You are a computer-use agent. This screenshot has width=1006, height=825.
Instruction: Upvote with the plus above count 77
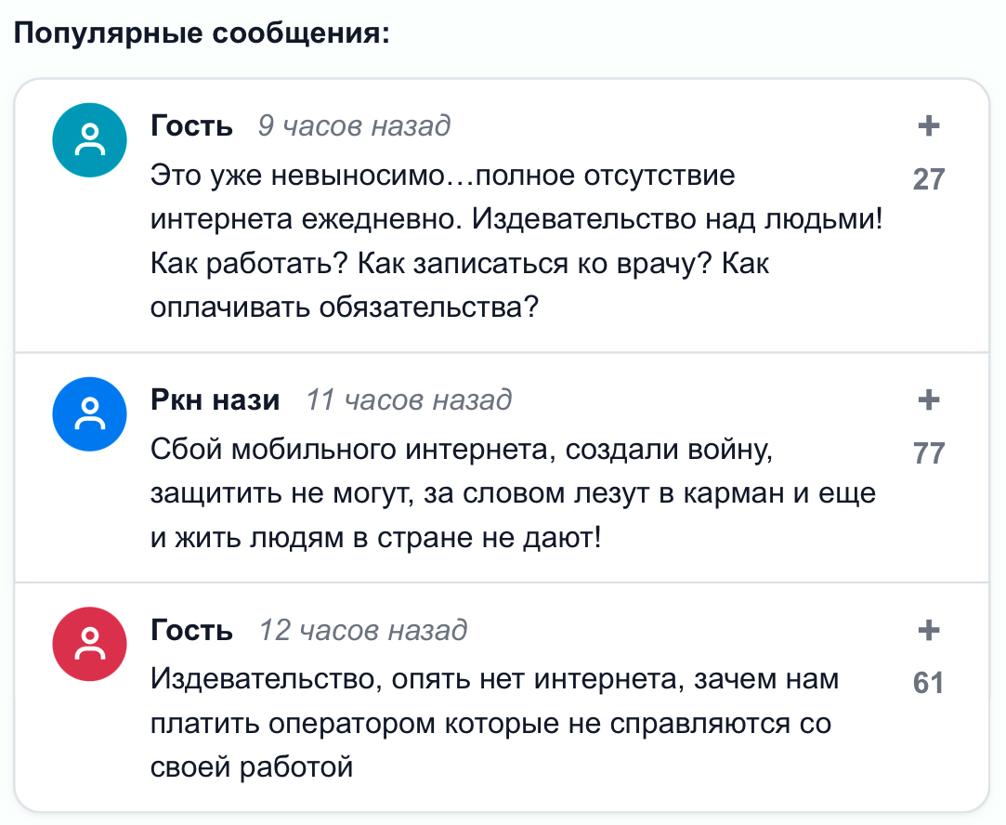tap(928, 400)
